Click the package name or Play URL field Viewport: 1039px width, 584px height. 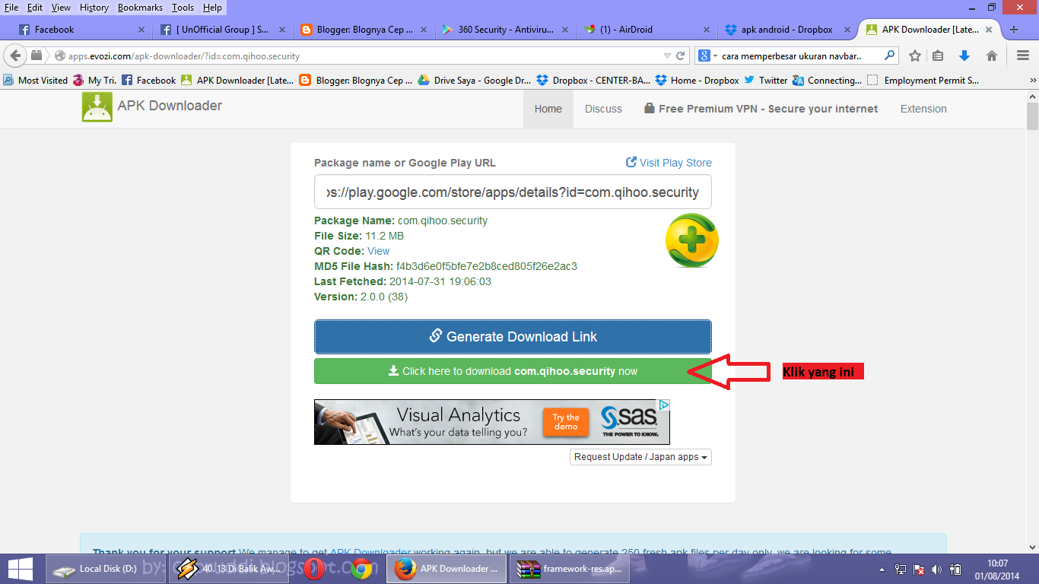tap(513, 192)
